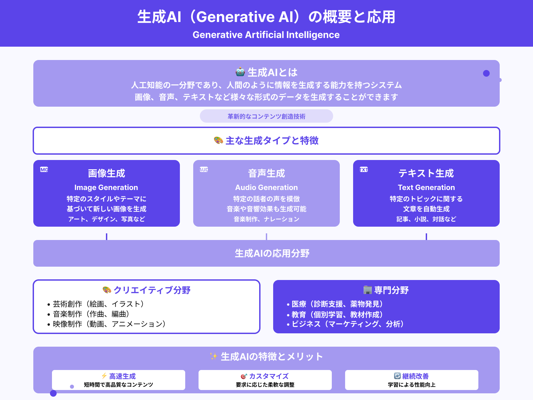Select the MG badge icon on 画像生成 card
The width and height of the screenshot is (533, 400).
pos(44,170)
